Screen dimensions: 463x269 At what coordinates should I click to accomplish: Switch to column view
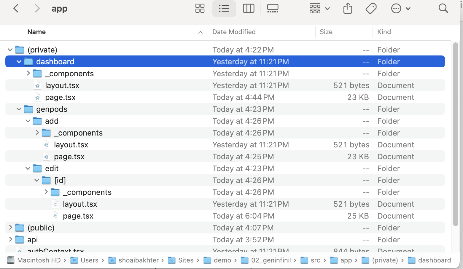pyautogui.click(x=248, y=8)
